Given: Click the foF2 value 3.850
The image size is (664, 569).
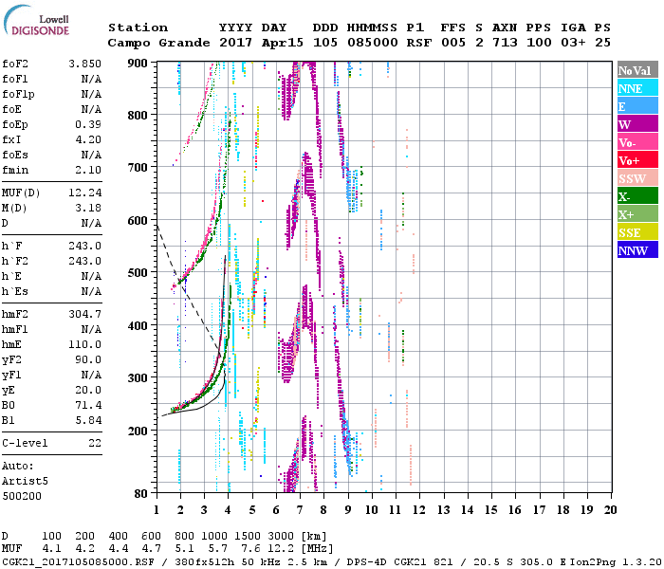Looking at the screenshot, I should [x=85, y=64].
